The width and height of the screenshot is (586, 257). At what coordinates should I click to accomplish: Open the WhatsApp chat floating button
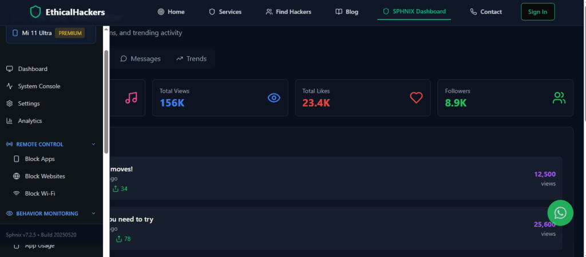560,213
